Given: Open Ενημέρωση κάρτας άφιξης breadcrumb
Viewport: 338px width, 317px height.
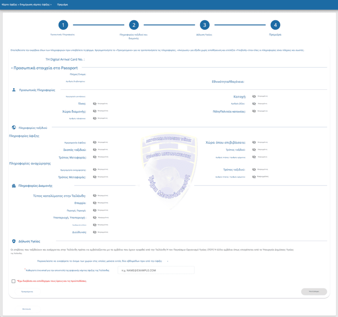Looking at the screenshot, I should pyautogui.click(x=35, y=5).
